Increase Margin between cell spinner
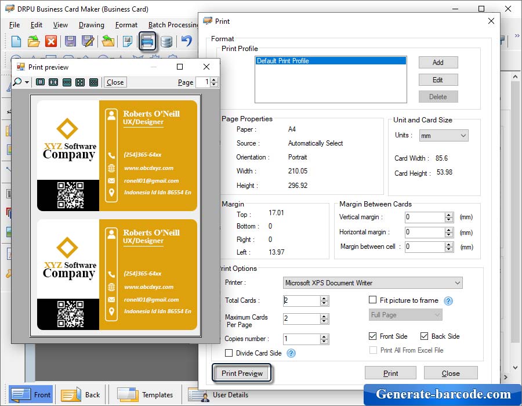The image size is (522, 406). pyautogui.click(x=449, y=245)
